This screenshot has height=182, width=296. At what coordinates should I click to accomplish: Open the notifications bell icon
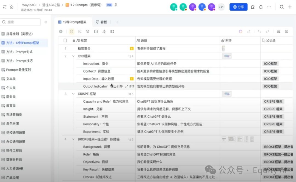pyautogui.click(x=261, y=7)
